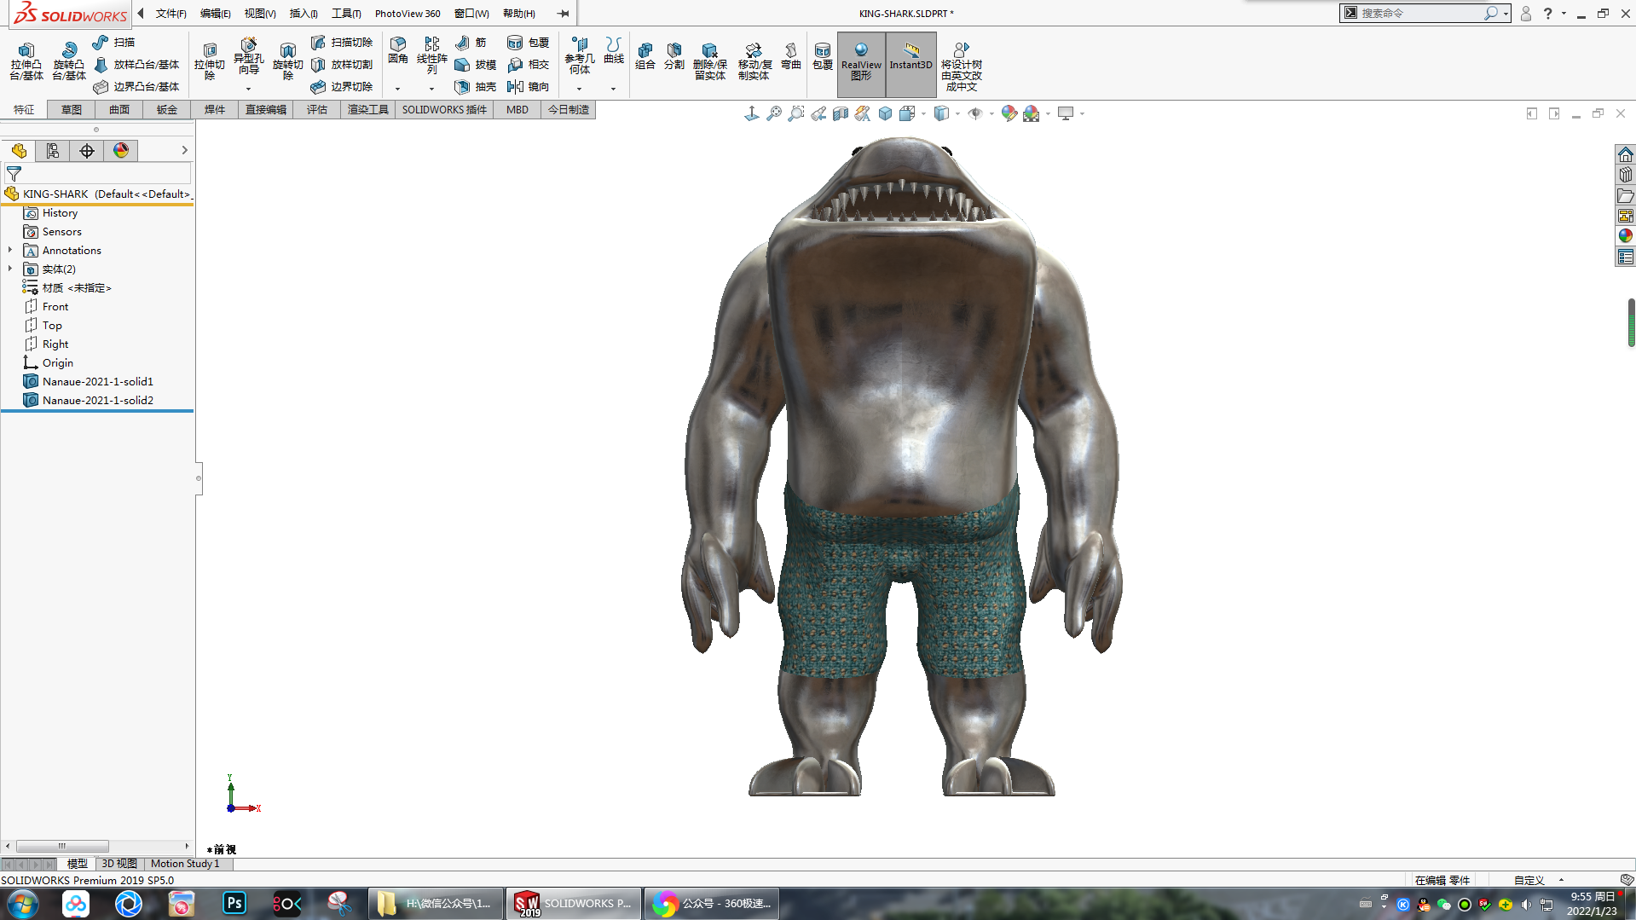
Task: Open the 曲线 curves dropdown arrow
Action: (x=614, y=89)
